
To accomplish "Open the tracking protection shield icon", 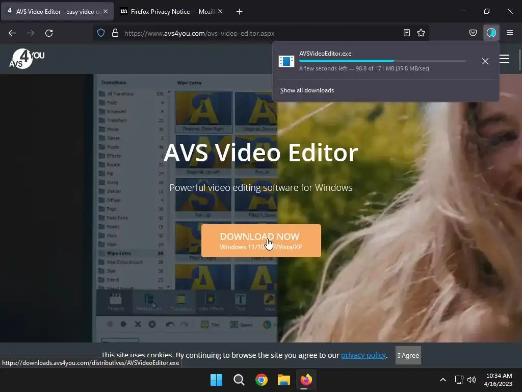I will pyautogui.click(x=101, y=33).
